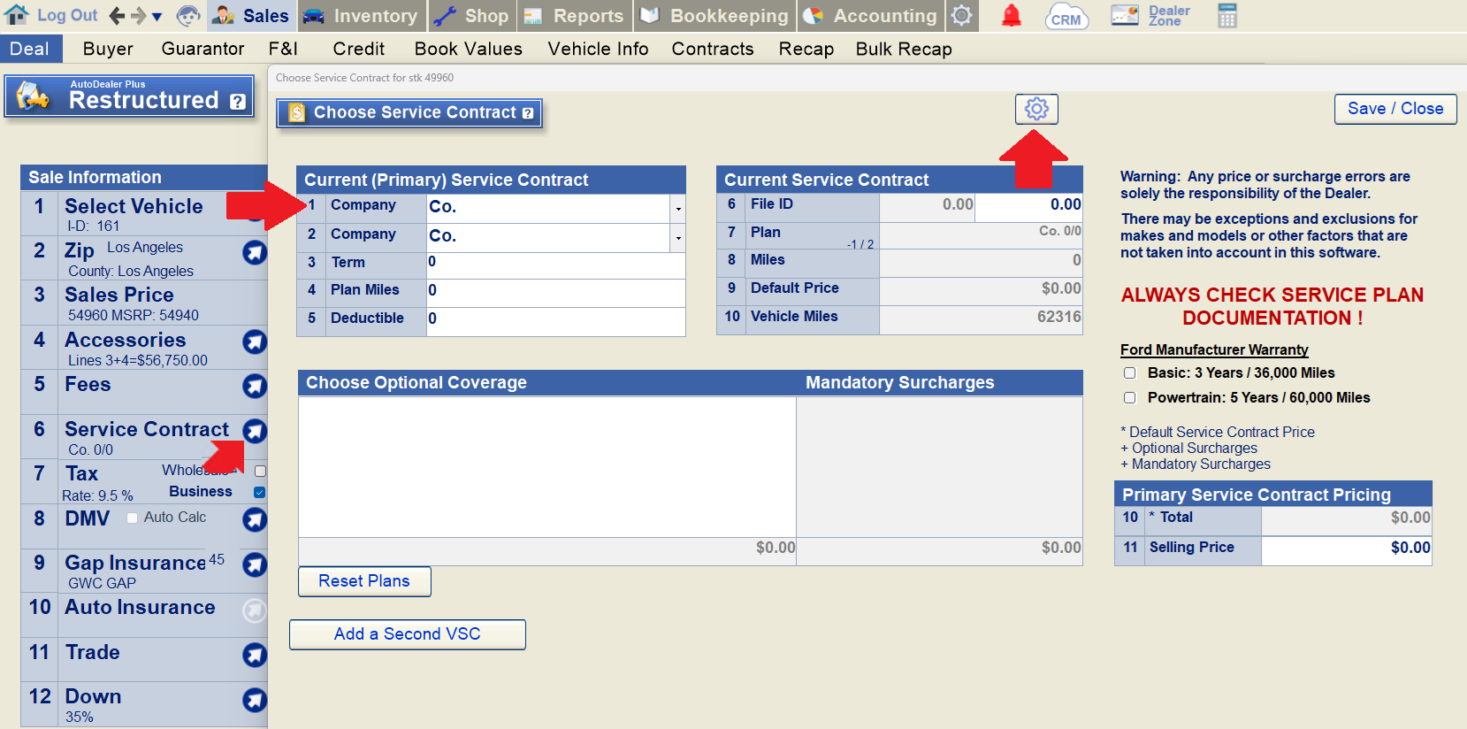Click the Deductible input field

(555, 318)
